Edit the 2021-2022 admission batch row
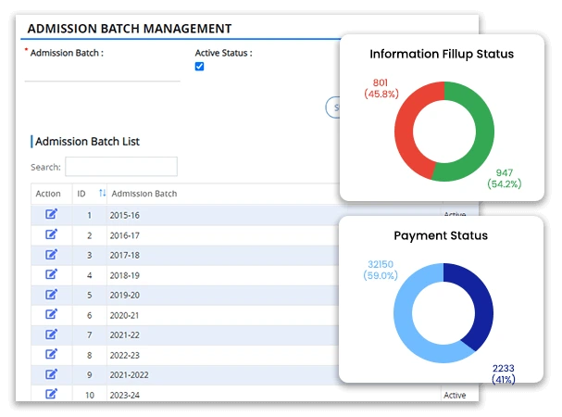 point(51,374)
